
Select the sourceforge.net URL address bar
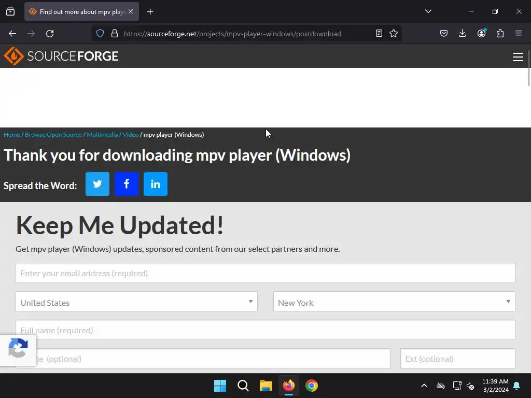(232, 34)
